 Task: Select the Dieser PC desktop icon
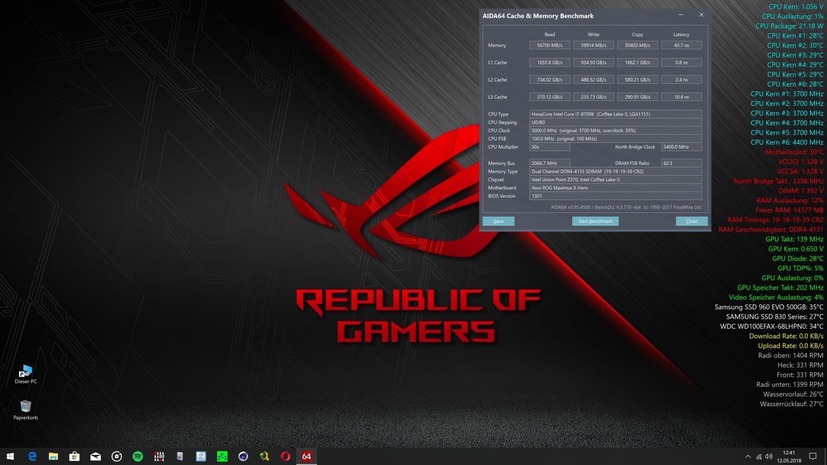26,374
